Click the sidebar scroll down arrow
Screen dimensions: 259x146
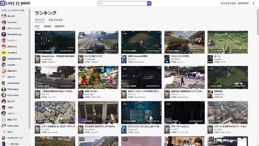point(29,145)
